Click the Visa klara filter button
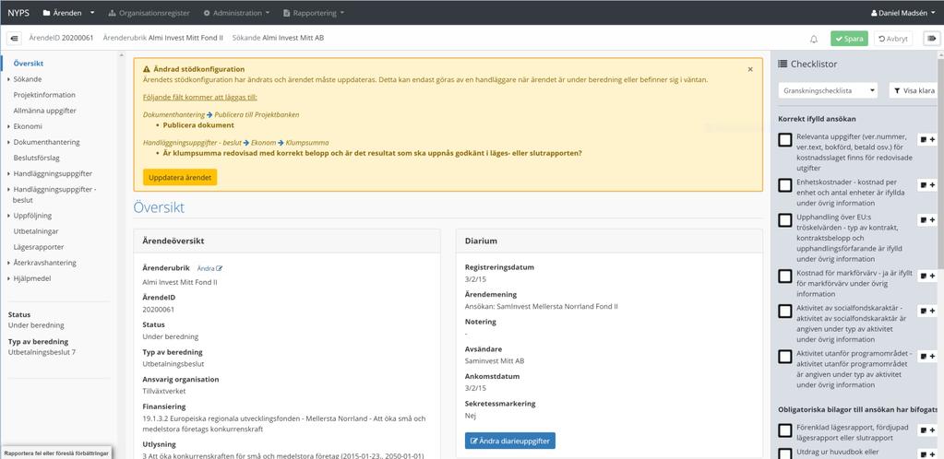Image resolution: width=944 pixels, height=459 pixels. (x=914, y=91)
